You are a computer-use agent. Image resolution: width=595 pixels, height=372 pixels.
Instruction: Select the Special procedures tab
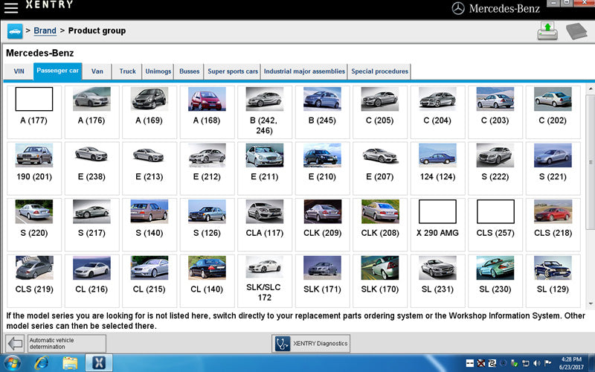(379, 71)
